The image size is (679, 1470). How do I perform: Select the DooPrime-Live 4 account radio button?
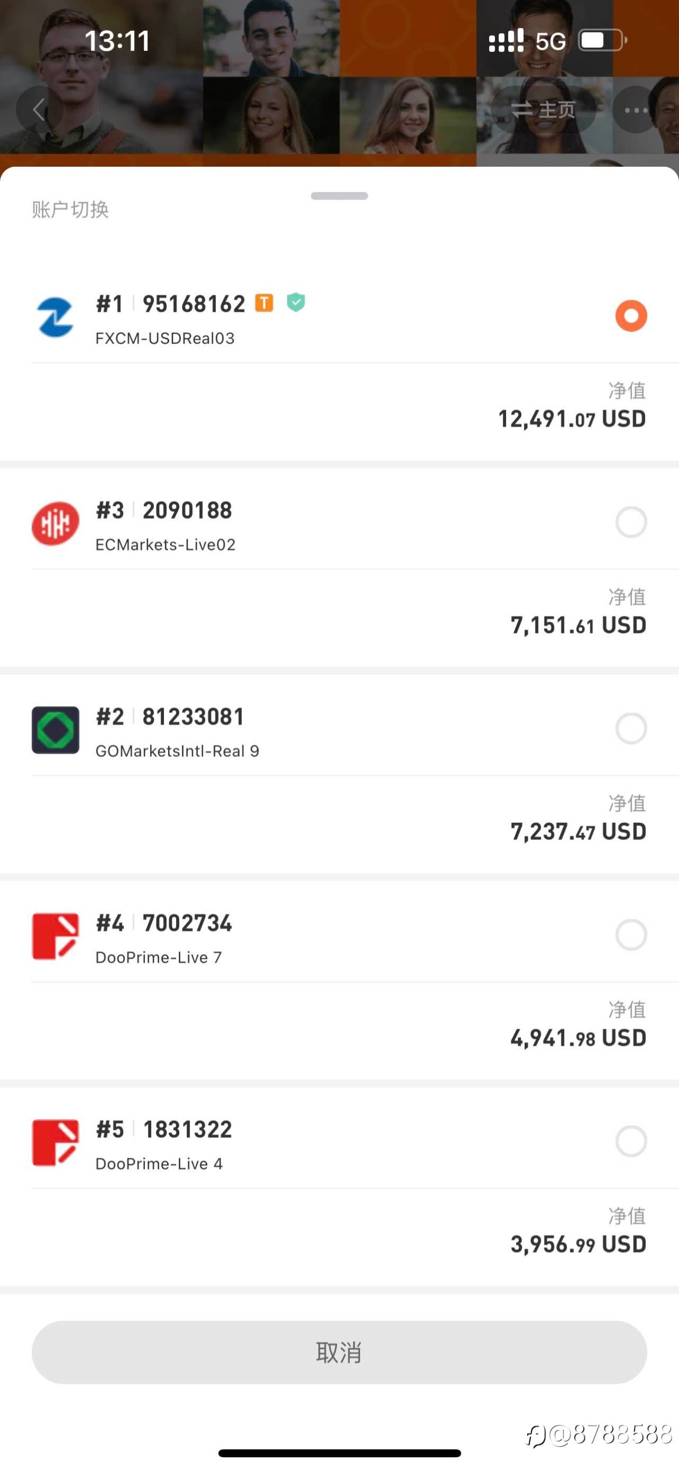tap(631, 1141)
